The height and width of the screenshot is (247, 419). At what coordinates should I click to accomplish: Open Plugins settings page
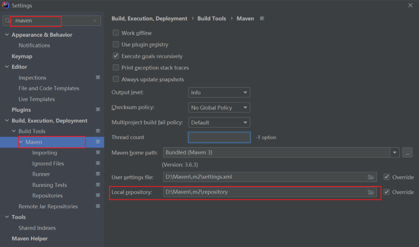click(x=21, y=110)
